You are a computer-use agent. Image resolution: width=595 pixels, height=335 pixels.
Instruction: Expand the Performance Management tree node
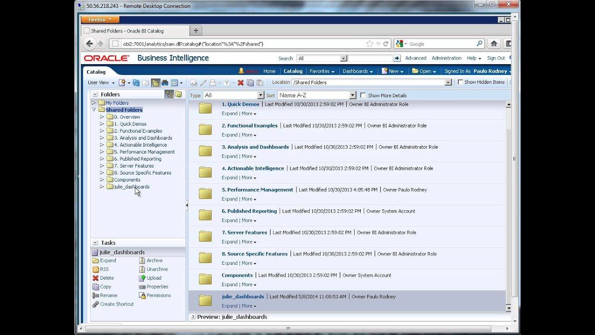(101, 151)
